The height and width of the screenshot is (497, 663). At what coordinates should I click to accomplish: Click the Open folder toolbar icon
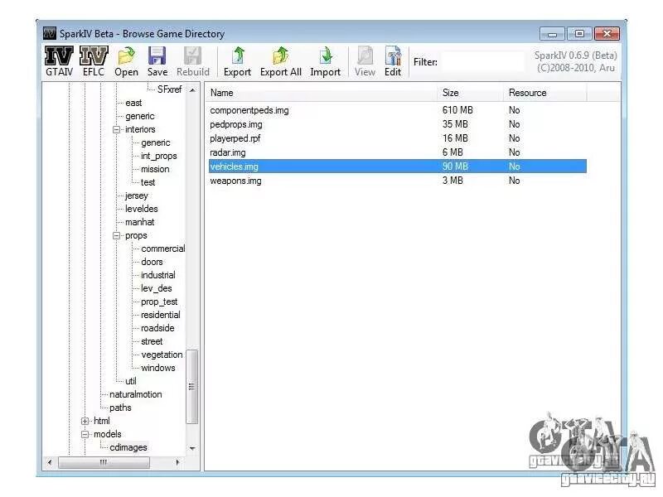(126, 61)
